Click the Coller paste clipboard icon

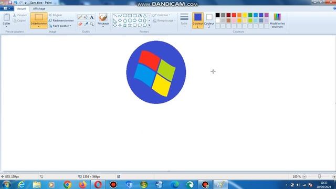tap(7, 17)
